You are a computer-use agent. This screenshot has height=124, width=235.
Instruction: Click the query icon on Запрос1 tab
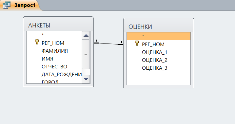pyautogui.click(x=7, y=5)
